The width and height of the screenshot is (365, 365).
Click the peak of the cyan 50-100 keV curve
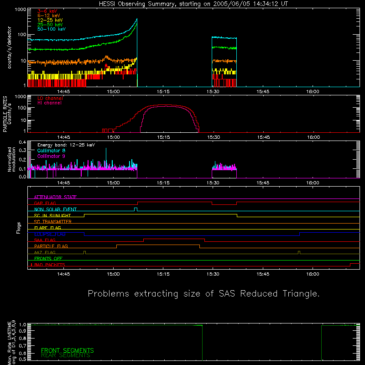137,19
